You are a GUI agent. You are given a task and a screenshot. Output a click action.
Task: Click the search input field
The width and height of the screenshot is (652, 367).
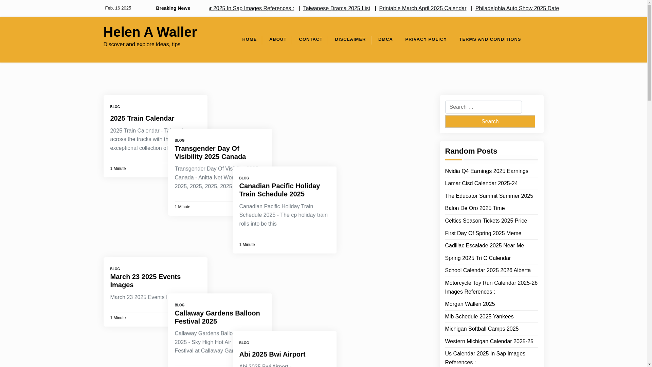pyautogui.click(x=483, y=107)
